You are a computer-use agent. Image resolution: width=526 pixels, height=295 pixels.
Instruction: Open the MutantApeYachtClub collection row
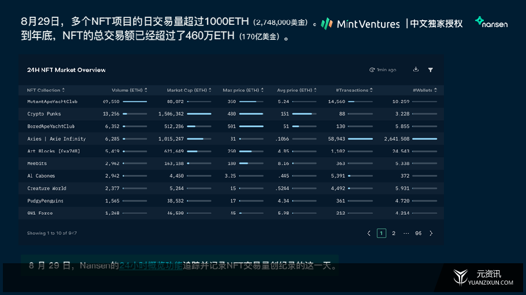(231, 102)
